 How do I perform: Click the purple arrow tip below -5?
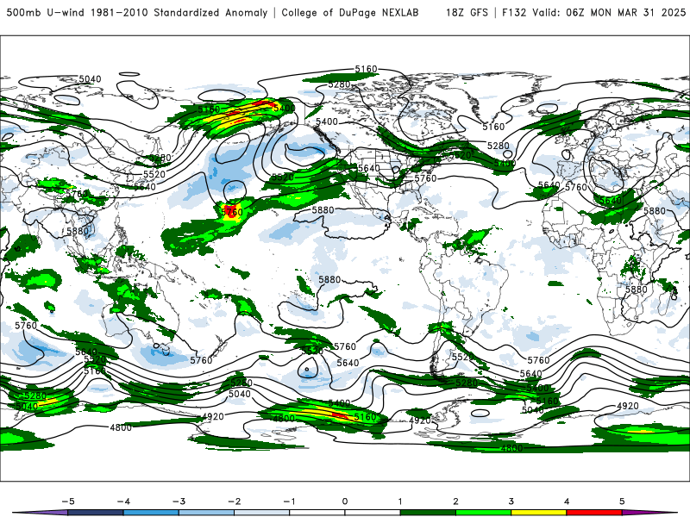coord(41,513)
